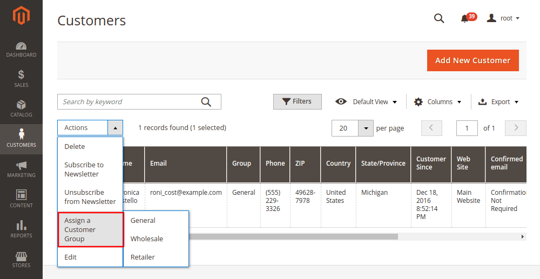Viewport: 540px width, 279px height.
Task: Assign the Wholesale customer group
Action: [156, 239]
